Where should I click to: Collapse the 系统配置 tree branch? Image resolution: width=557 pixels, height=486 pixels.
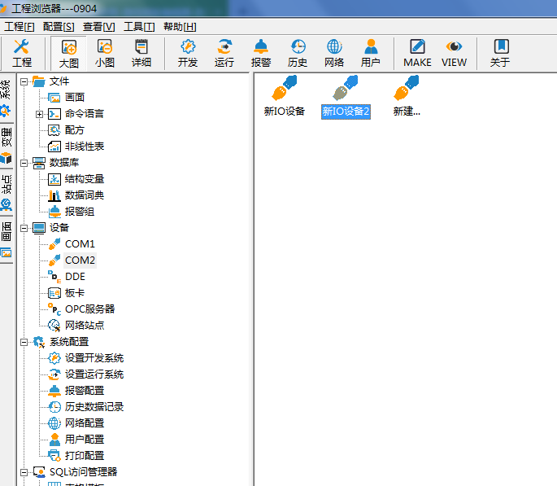(24, 343)
